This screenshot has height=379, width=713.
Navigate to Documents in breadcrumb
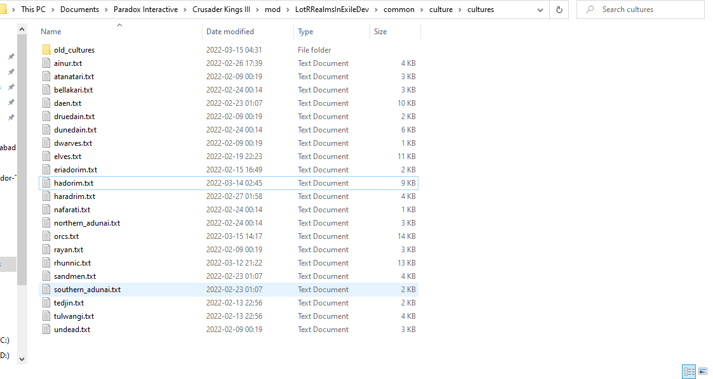click(x=79, y=10)
